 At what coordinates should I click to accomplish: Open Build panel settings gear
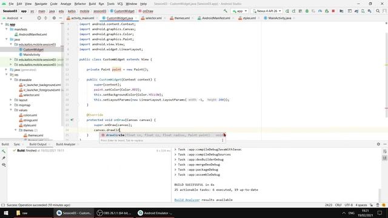(x=378, y=144)
